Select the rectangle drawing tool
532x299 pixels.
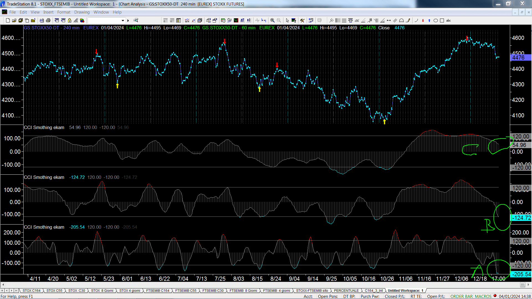tap(442, 20)
